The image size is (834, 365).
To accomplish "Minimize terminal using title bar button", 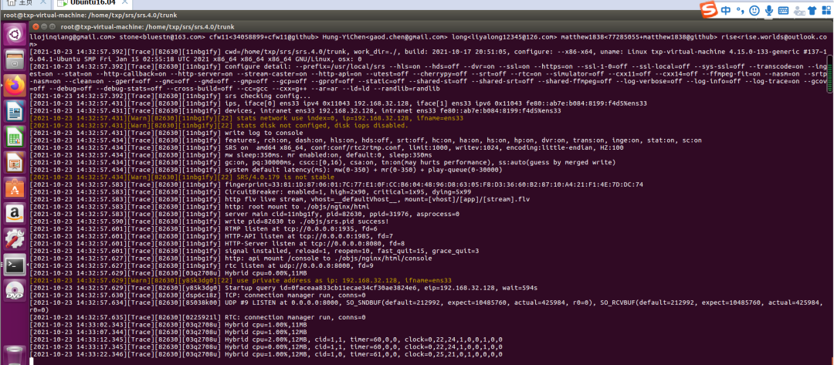I will (x=44, y=26).
